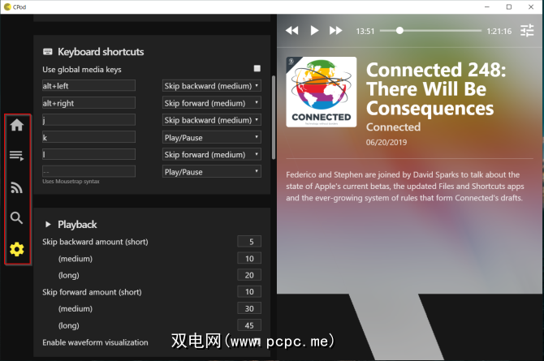The height and width of the screenshot is (361, 544).
Task: Click the Play button in player
Action: pos(314,31)
